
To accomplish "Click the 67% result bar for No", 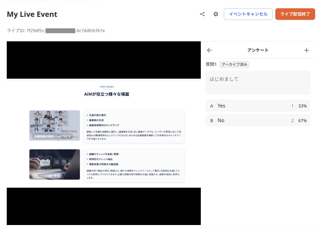I will [x=302, y=120].
